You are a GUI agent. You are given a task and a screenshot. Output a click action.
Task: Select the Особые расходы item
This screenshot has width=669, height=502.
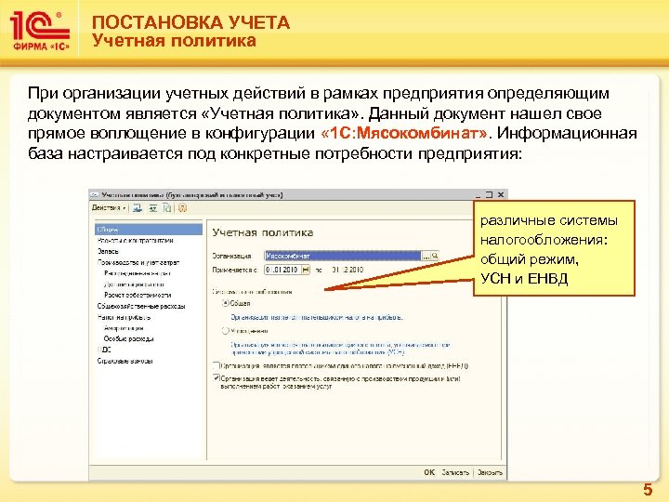coord(129,338)
